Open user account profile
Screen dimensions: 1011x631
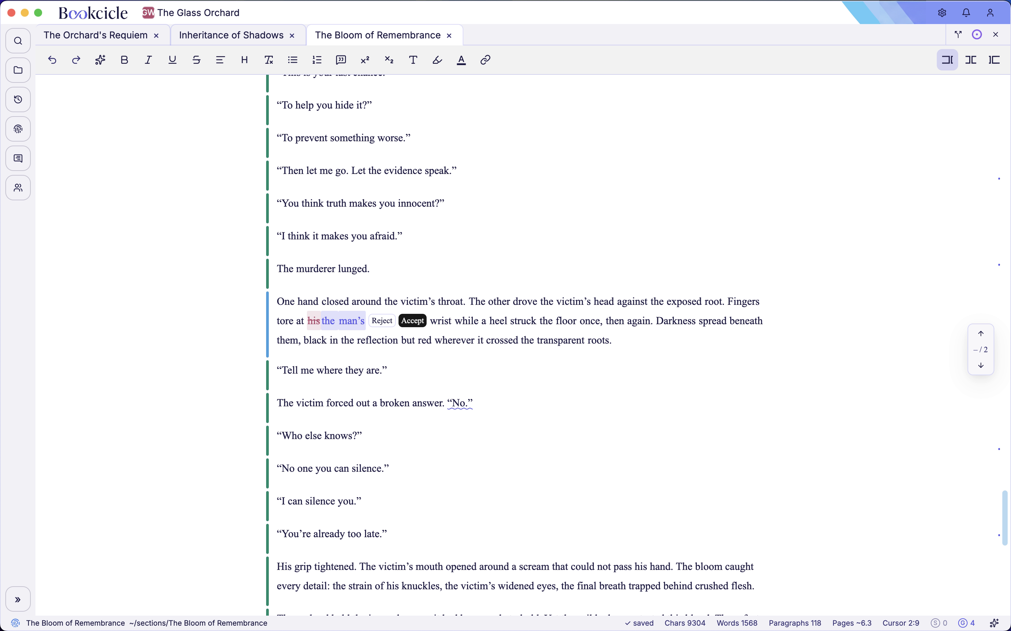pyautogui.click(x=990, y=13)
